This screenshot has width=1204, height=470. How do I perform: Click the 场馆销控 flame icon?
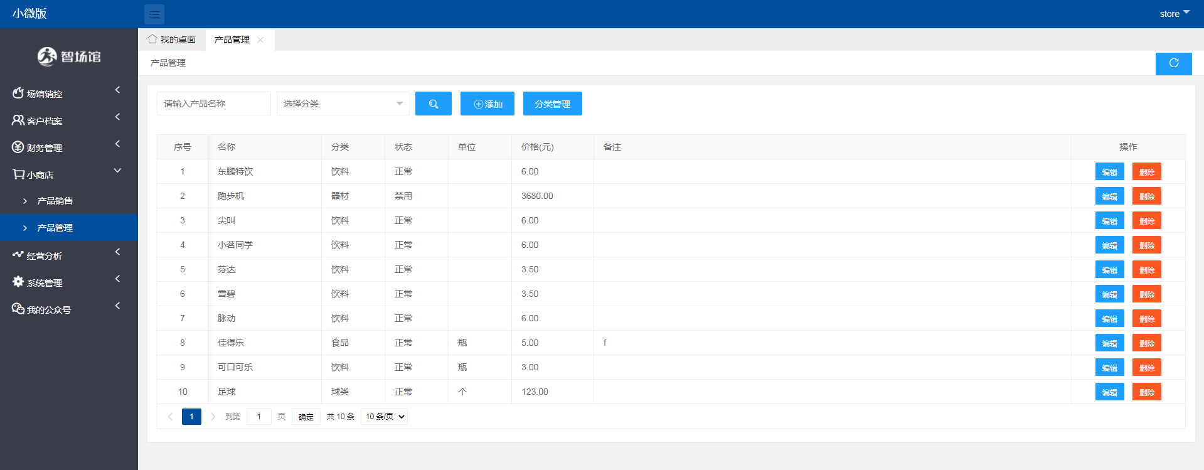[18, 93]
